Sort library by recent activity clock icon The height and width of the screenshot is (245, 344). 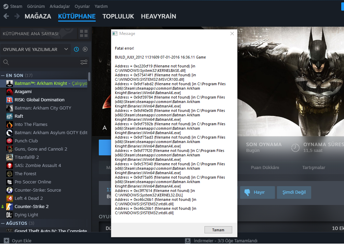click(x=76, y=49)
